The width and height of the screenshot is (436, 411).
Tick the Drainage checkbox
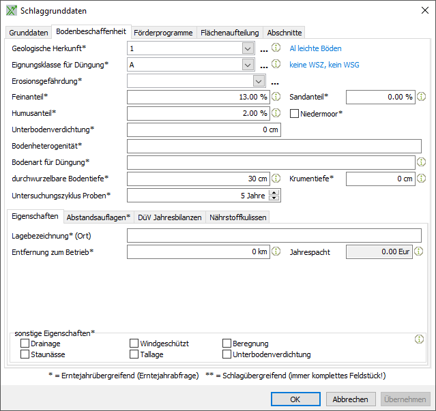coord(25,344)
